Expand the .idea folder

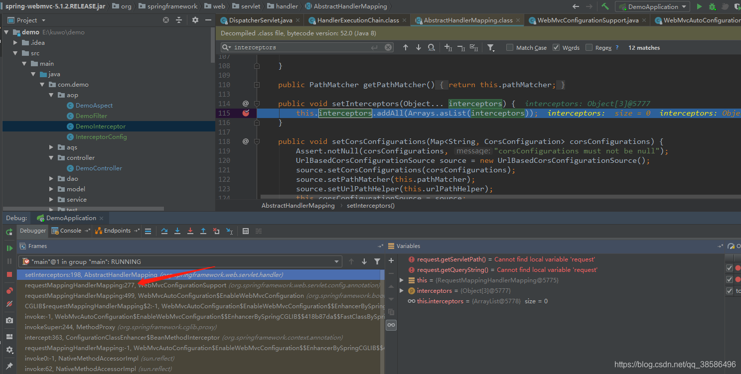[16, 43]
